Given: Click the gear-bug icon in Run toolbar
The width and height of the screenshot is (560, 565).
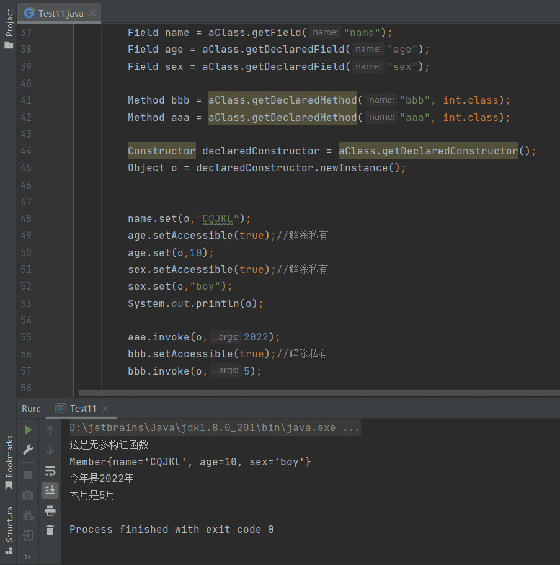Looking at the screenshot, I should click(x=28, y=515).
